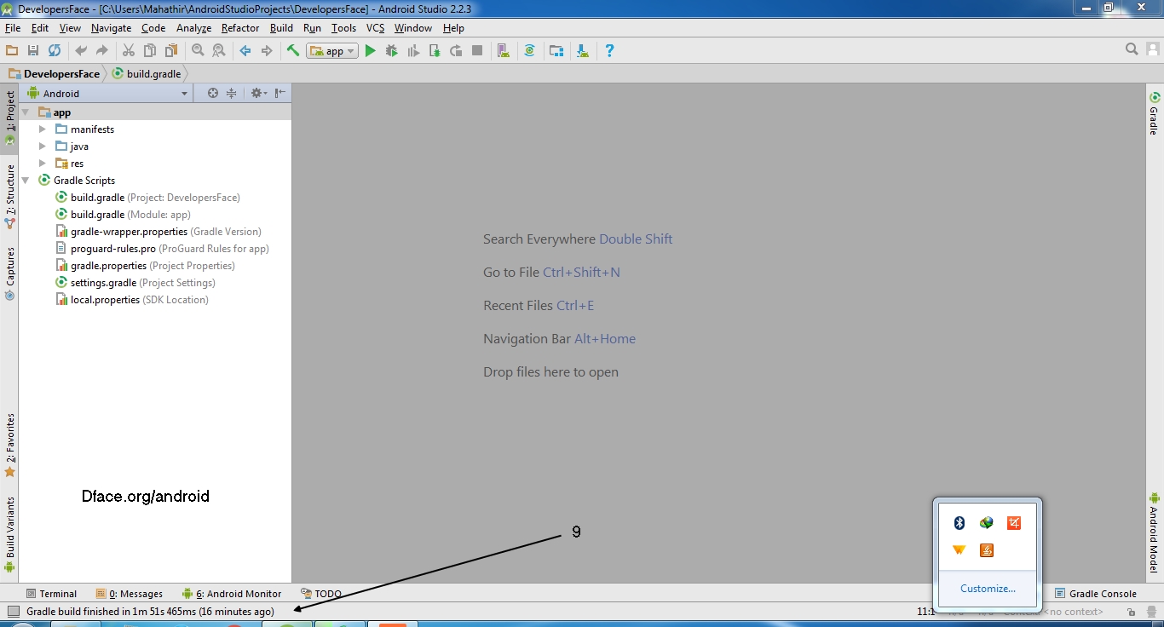Viewport: 1164px width, 627px height.
Task: Click the Debug app bug icon
Action: pos(392,51)
